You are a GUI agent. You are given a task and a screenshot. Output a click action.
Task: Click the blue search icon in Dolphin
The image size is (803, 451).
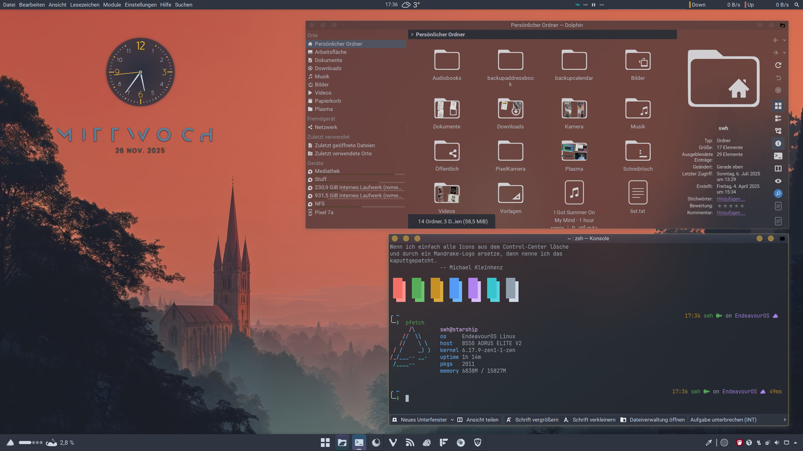(x=778, y=193)
